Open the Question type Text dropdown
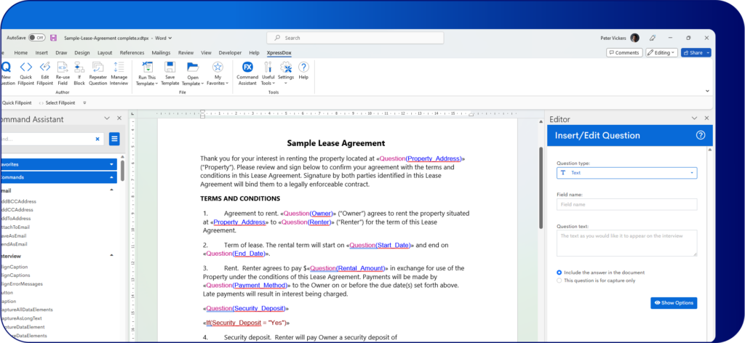The image size is (745, 343). click(x=626, y=173)
